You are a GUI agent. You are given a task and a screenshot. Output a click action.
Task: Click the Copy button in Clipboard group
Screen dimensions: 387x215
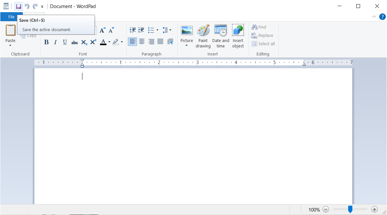pos(29,36)
